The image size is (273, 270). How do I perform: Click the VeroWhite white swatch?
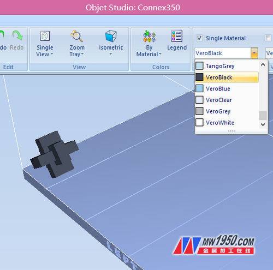pos(199,122)
